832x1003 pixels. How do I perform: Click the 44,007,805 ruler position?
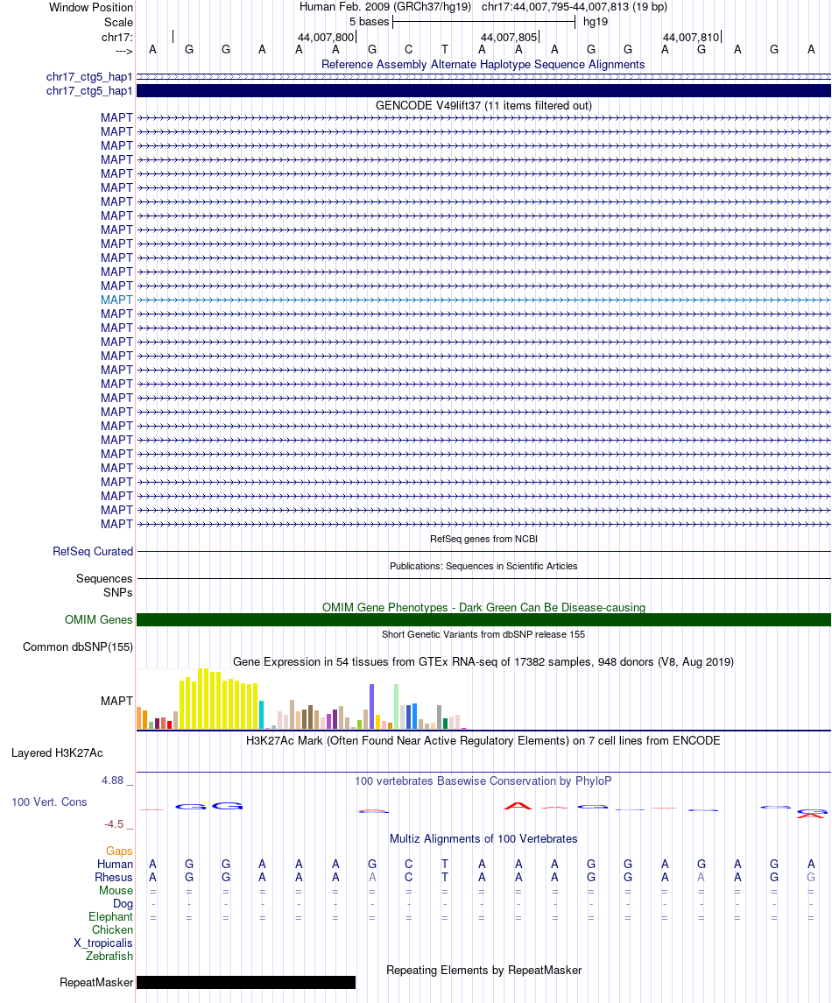pos(509,37)
